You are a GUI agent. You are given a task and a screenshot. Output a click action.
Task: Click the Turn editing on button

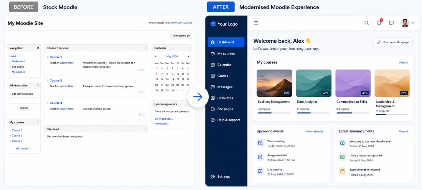pos(181,36)
